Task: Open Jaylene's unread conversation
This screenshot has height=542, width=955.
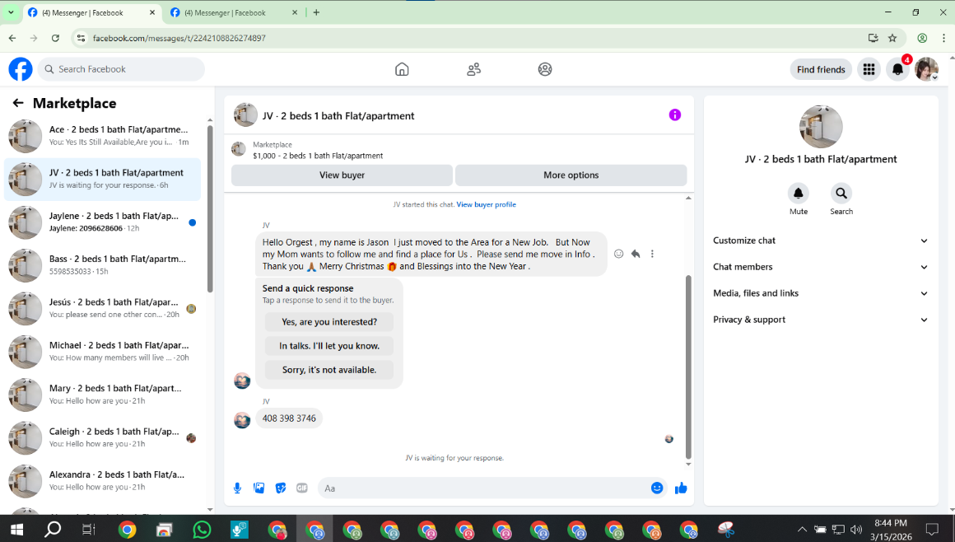Action: pos(102,222)
